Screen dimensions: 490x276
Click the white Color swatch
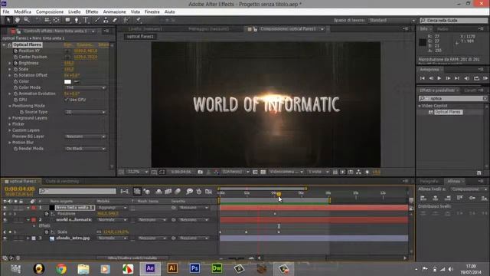point(67,82)
